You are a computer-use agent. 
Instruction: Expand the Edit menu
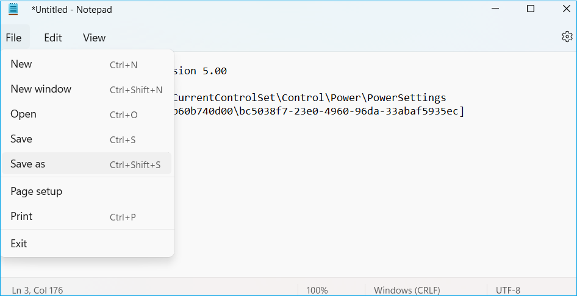[53, 38]
